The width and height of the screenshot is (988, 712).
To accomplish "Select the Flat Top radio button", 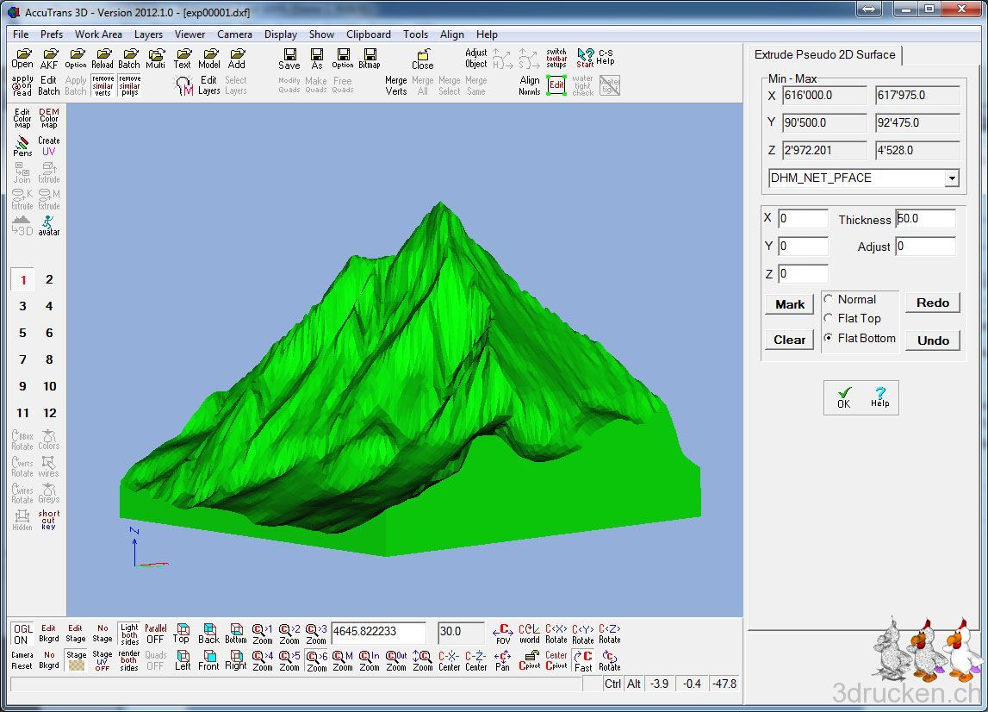I will pyautogui.click(x=829, y=318).
